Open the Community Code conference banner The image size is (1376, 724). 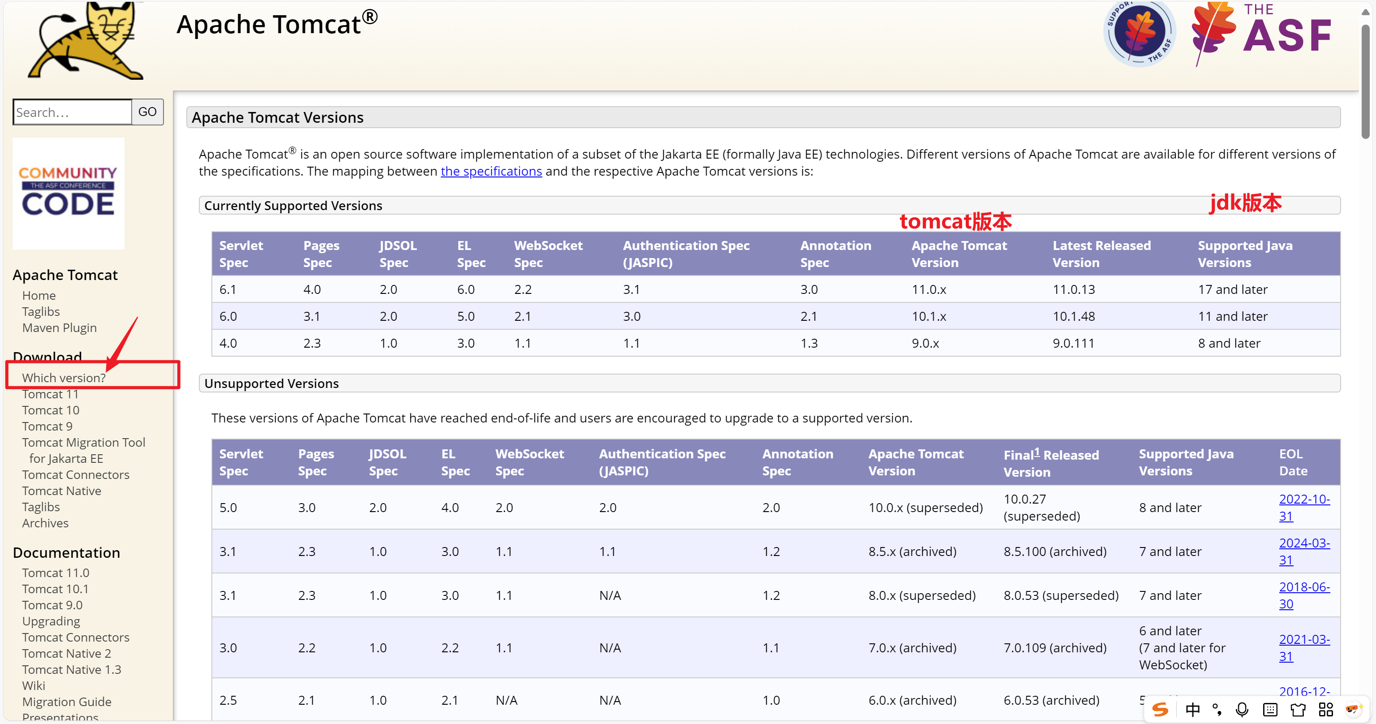(x=69, y=194)
